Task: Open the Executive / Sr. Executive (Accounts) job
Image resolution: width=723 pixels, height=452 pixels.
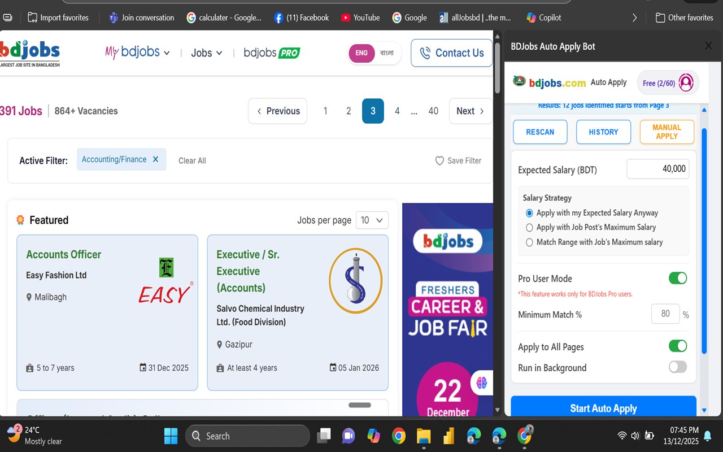Action: point(249,271)
